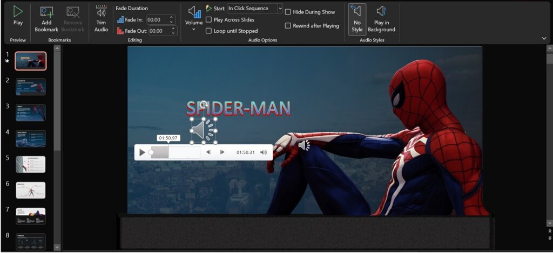Click the SPIDER-MAN title text

click(238, 109)
